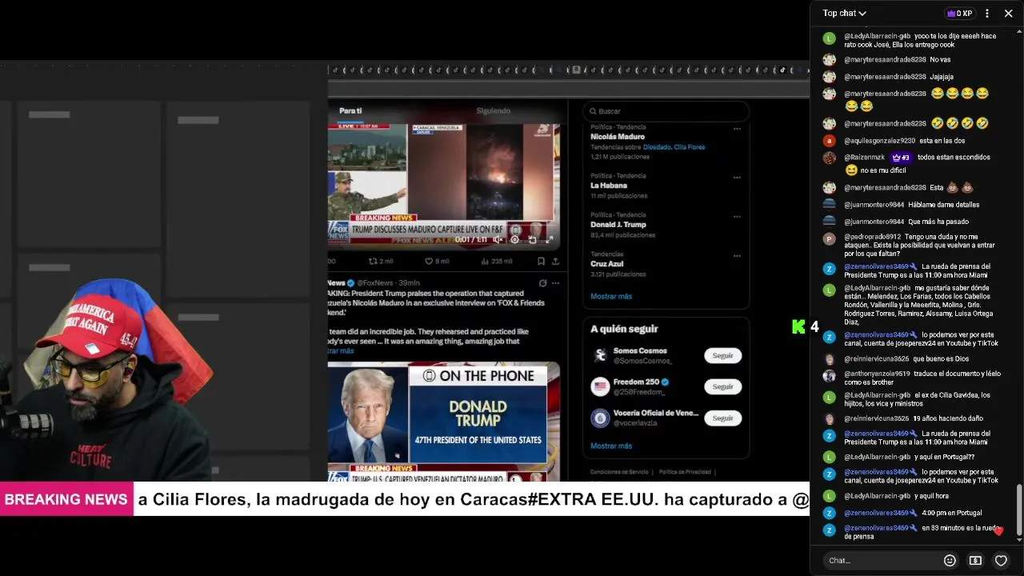This screenshot has width=1024, height=576.
Task: Expand the video to fullscreen
Action: [550, 239]
